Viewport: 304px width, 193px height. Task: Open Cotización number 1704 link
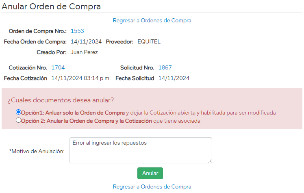click(58, 67)
